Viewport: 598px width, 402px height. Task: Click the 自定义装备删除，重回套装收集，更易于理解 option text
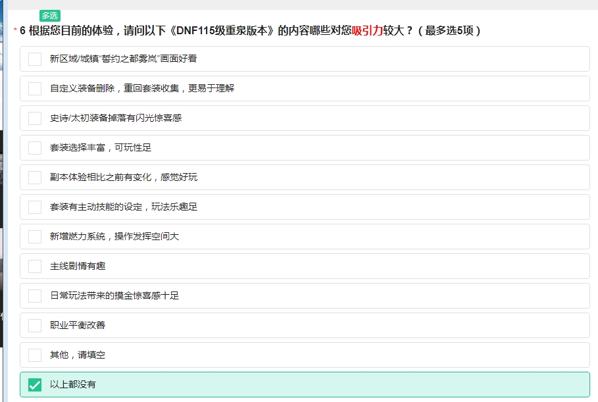pos(142,88)
